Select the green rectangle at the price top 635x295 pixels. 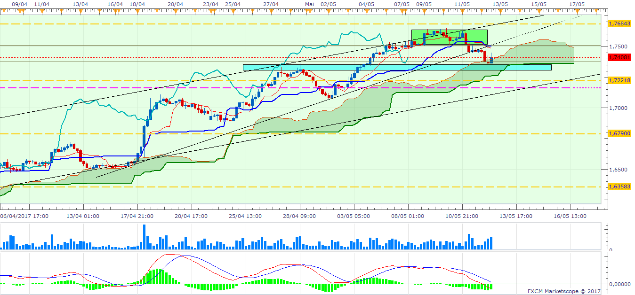point(449,37)
